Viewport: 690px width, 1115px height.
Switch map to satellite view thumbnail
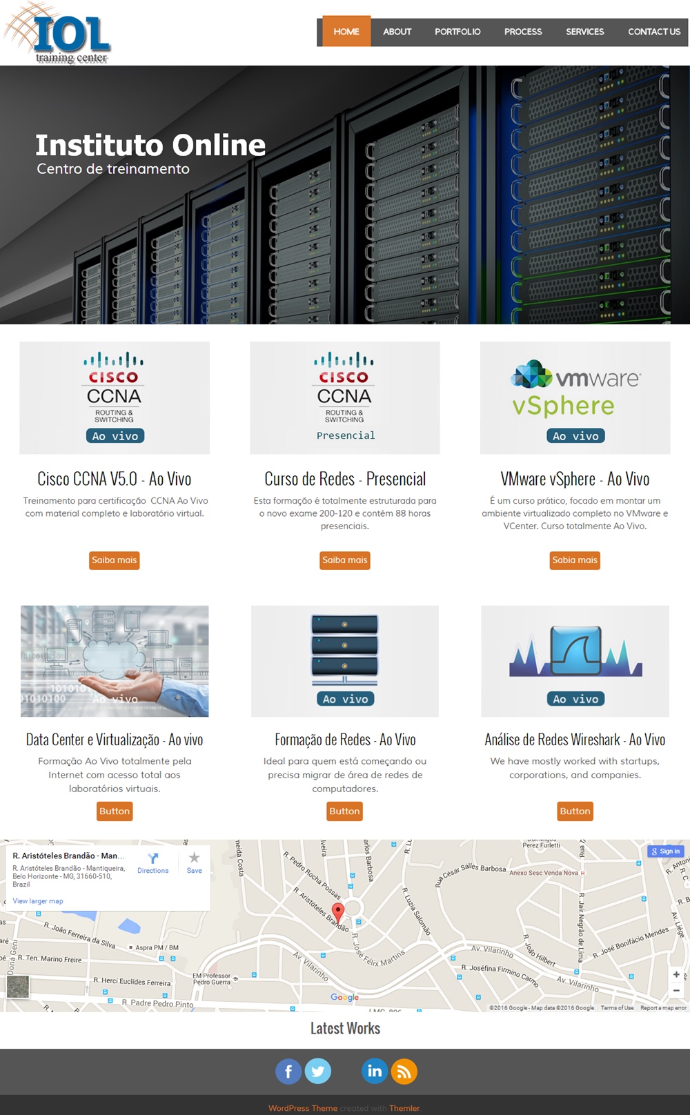tap(18, 987)
